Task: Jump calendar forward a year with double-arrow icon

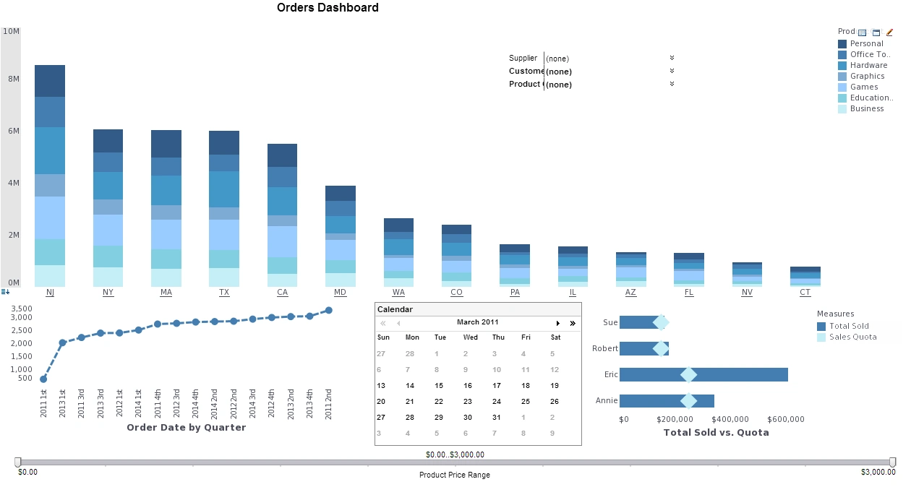Action: click(572, 322)
